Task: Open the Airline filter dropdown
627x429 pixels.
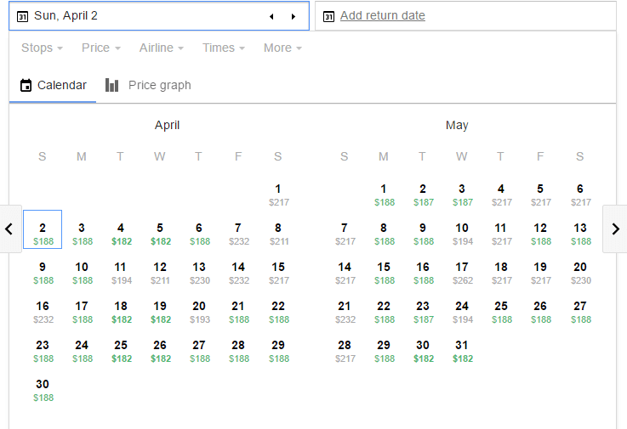Action: pyautogui.click(x=161, y=48)
